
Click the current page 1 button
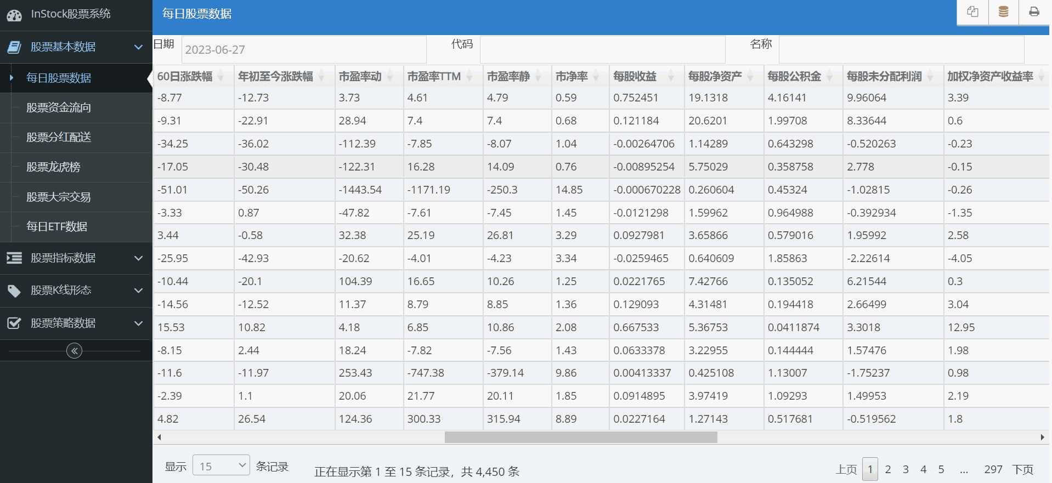870,469
